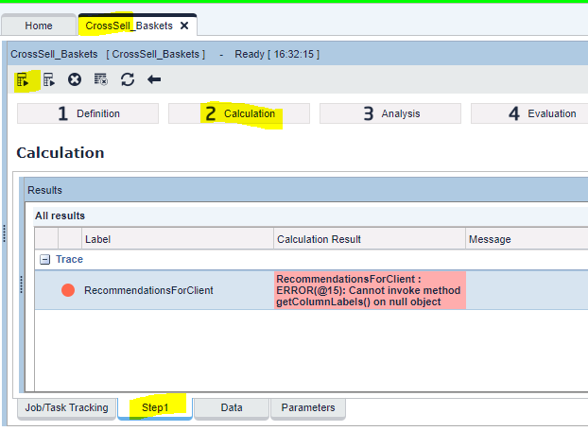588x431 pixels.
Task: Click the highlighted run calculation icon
Action: tap(23, 80)
